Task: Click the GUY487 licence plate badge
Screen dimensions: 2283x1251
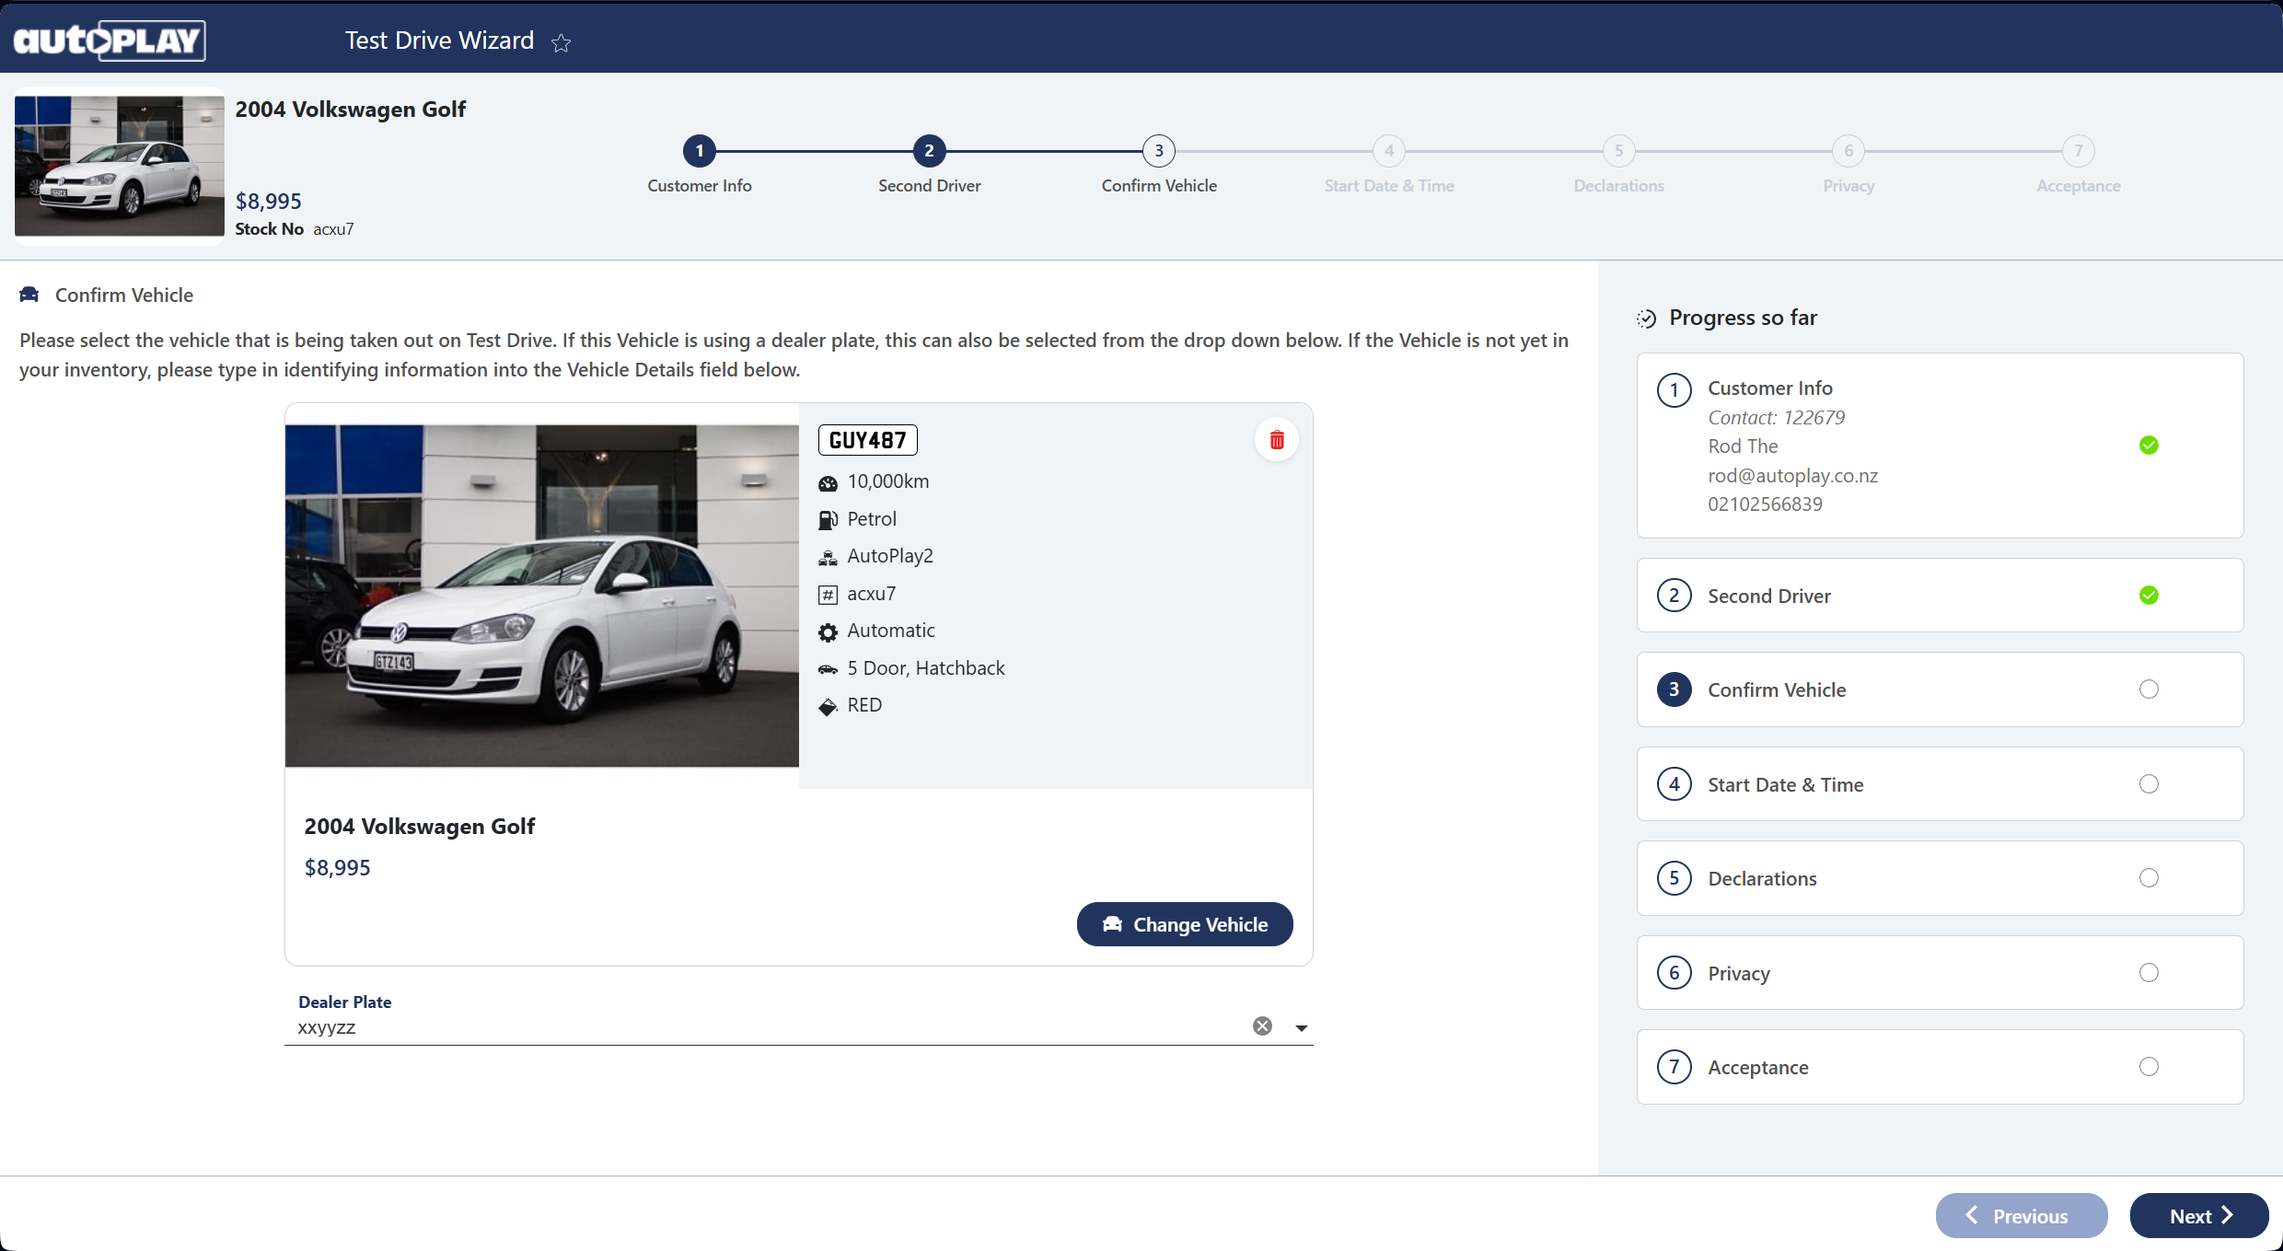Action: click(867, 440)
